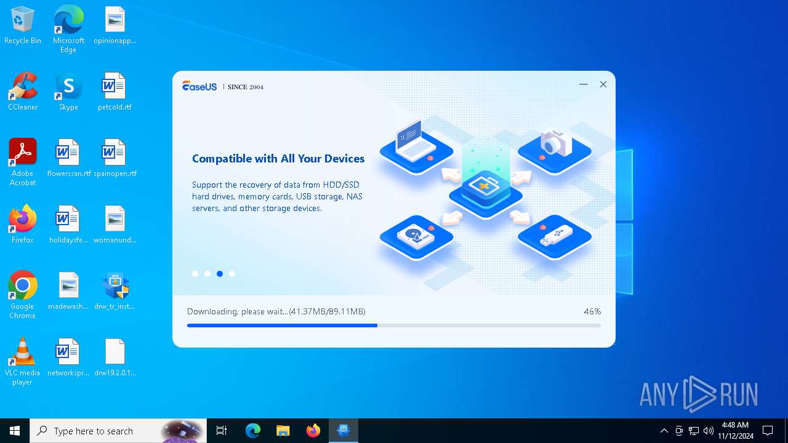Click the EaseUS logo in the installer
The image size is (788, 443).
[199, 86]
